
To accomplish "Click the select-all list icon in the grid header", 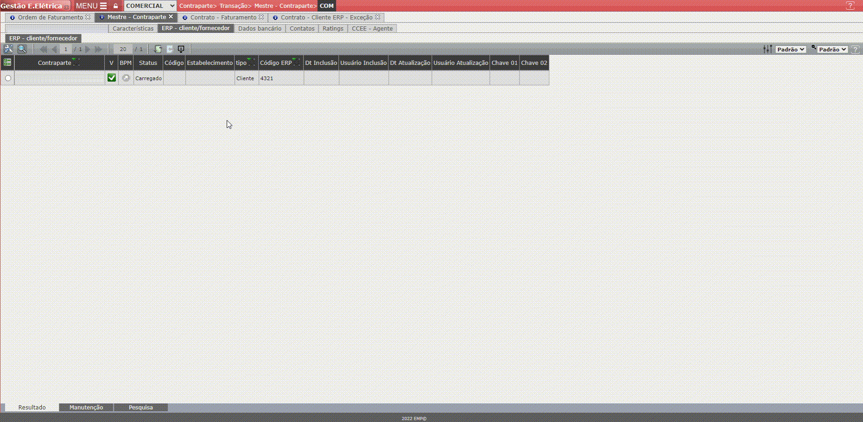I will click(7, 63).
